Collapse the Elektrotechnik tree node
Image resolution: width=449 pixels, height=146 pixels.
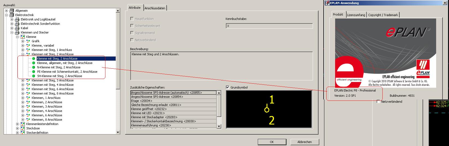tap(7, 15)
